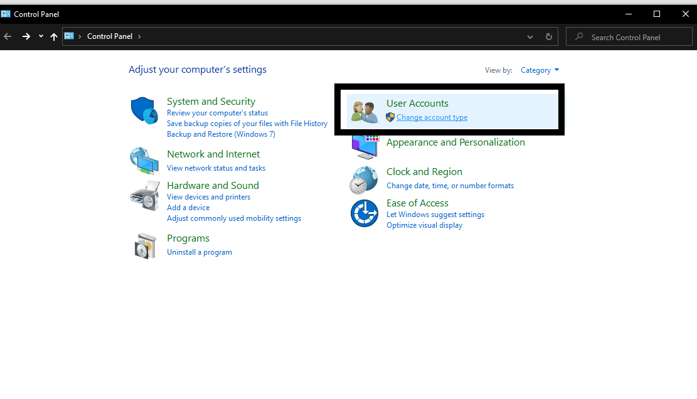Expand the forward navigation chevron

tap(40, 36)
